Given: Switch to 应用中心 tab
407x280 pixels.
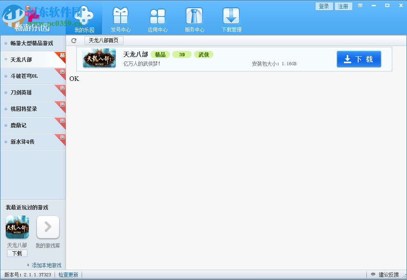Looking at the screenshot, I should (158, 19).
